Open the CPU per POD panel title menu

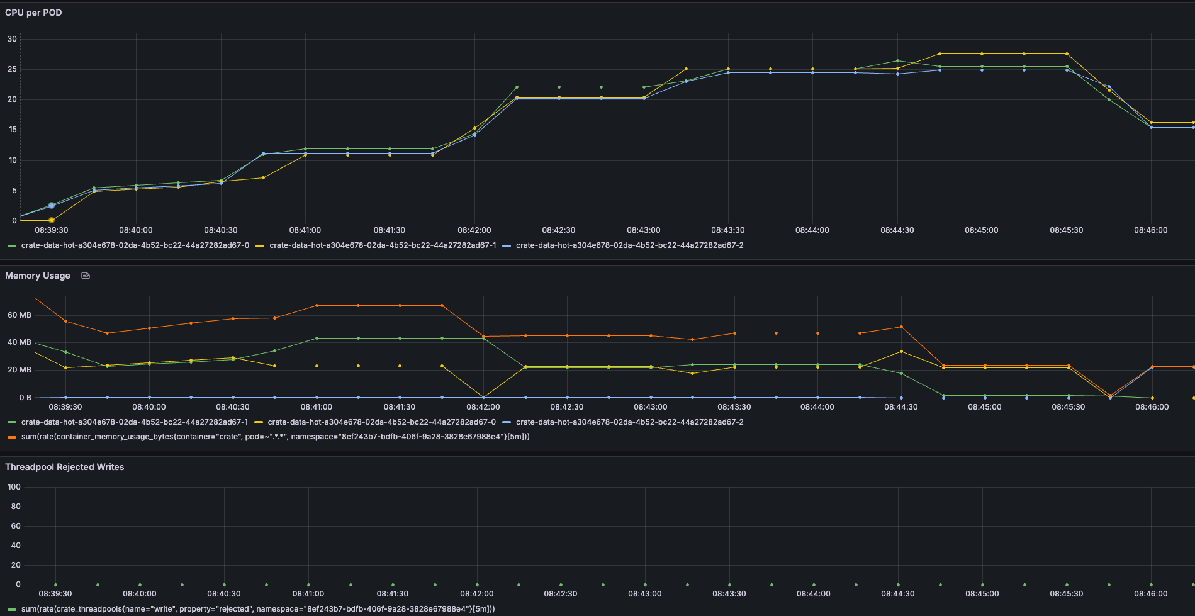33,13
